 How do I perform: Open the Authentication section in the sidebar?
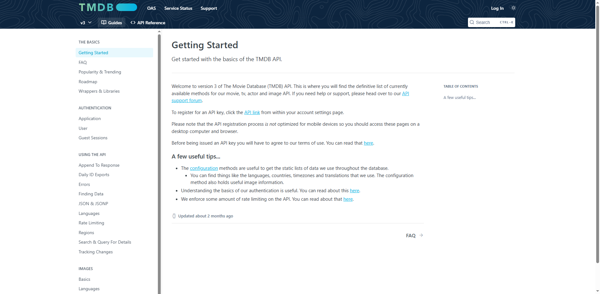click(95, 108)
